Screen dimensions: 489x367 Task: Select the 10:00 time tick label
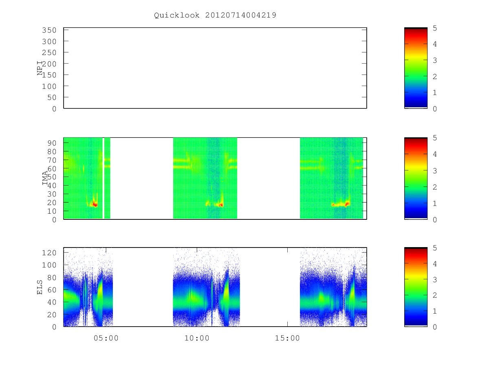click(197, 338)
